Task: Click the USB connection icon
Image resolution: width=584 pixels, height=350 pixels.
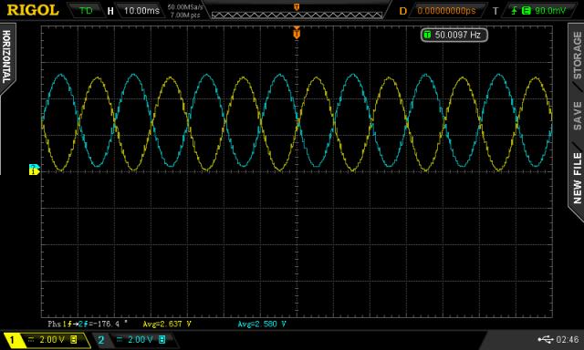Action: tap(546, 339)
